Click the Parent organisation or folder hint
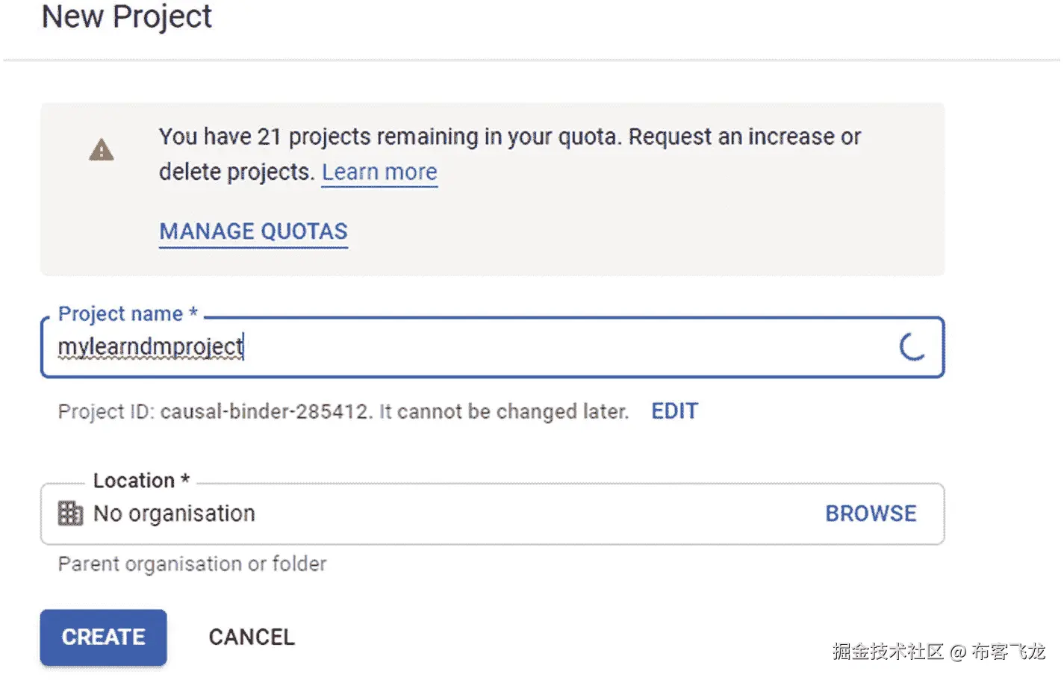 tap(192, 564)
